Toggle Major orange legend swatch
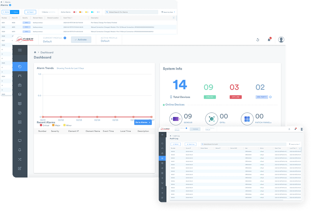The image size is (313, 213). [53, 125]
